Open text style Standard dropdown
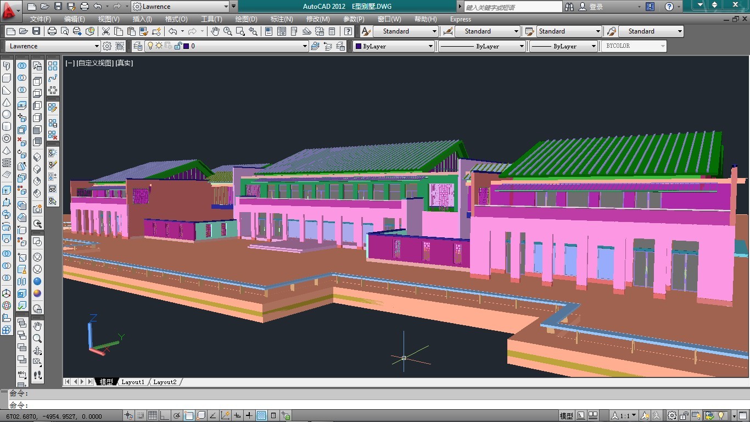The height and width of the screenshot is (422, 750). point(405,31)
